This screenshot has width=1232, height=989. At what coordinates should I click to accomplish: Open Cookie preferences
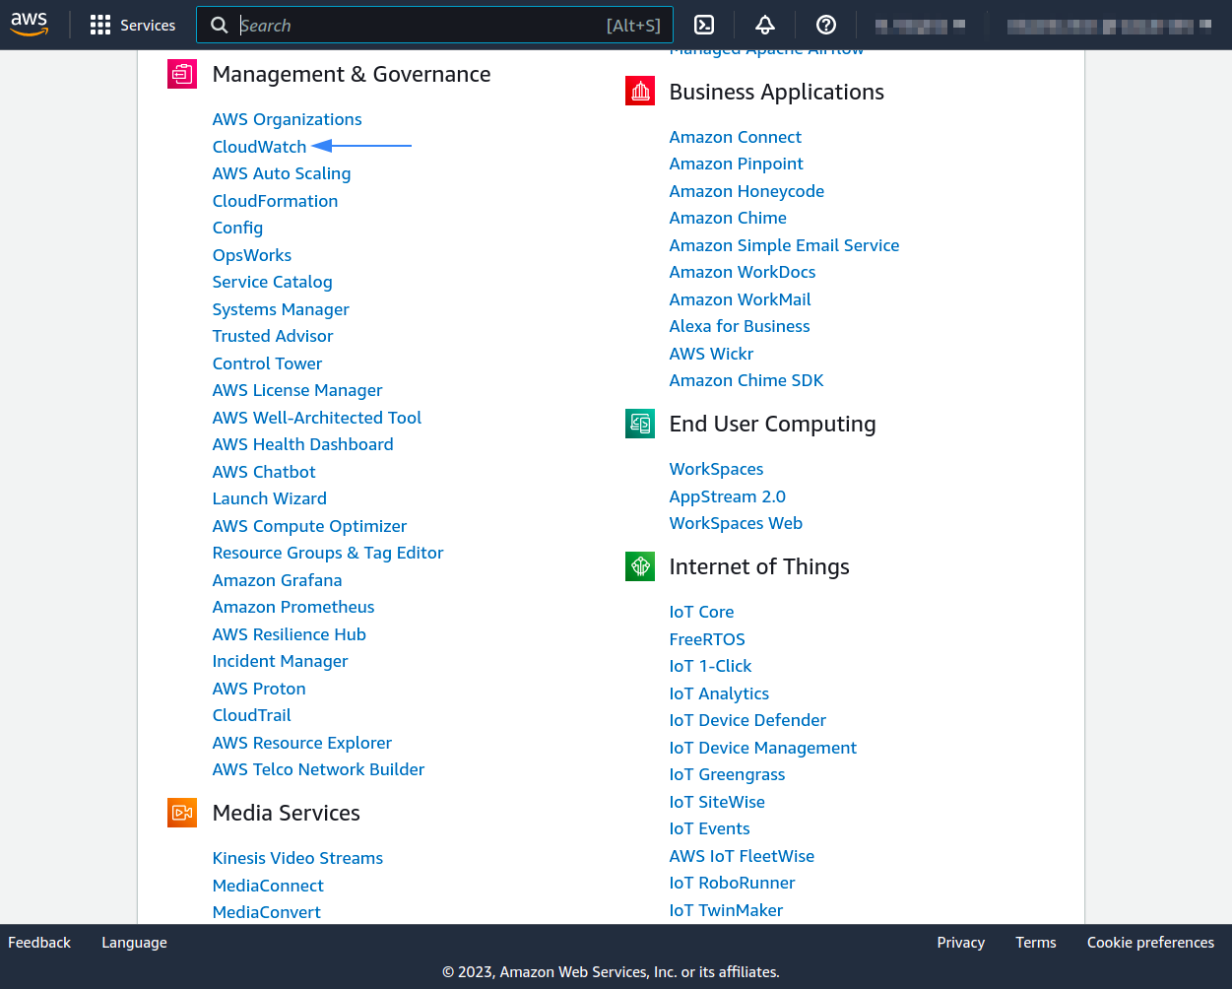coord(1150,943)
